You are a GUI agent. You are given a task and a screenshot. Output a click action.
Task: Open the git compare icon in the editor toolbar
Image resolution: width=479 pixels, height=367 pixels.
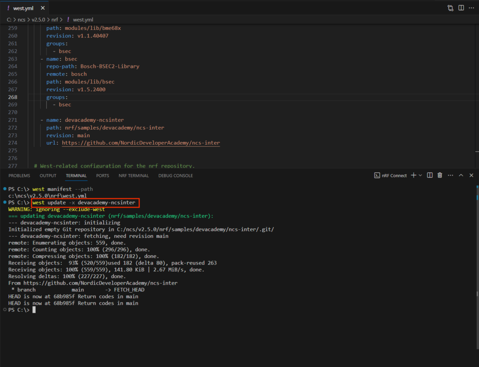(x=450, y=7)
